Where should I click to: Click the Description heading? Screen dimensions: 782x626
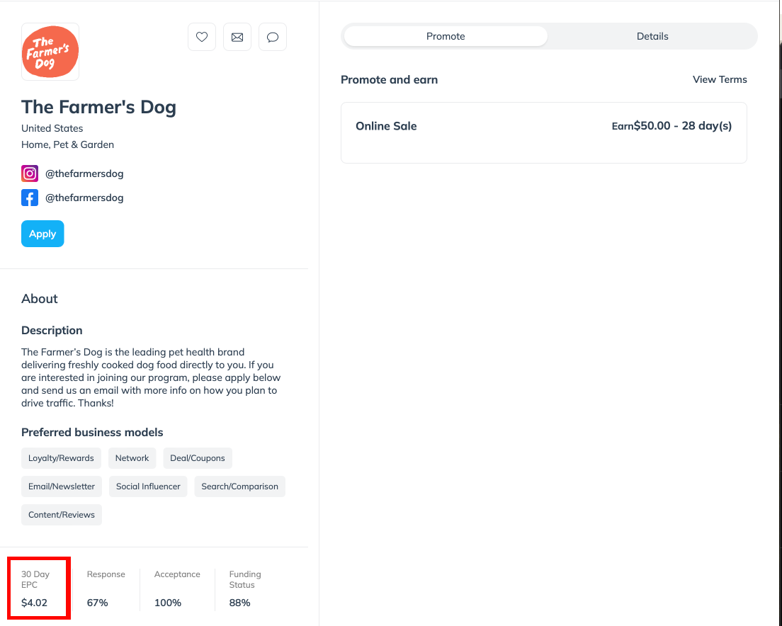[52, 331]
